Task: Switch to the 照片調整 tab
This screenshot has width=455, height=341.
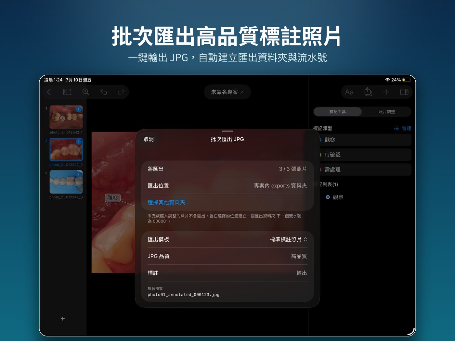Action: coord(387,112)
